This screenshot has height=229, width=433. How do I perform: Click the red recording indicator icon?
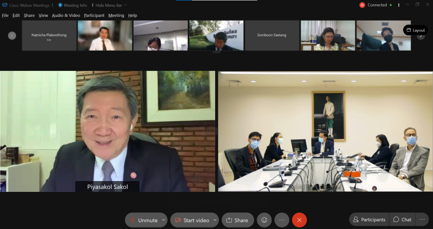362,5
